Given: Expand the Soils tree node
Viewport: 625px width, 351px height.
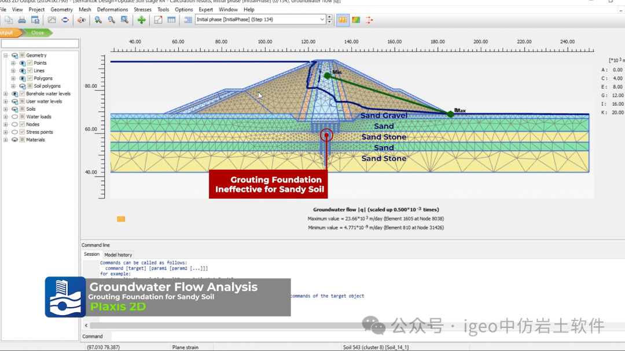Looking at the screenshot, I should click(6, 109).
